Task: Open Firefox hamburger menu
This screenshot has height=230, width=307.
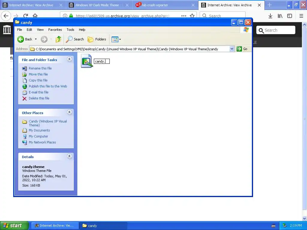Action: click(x=301, y=16)
